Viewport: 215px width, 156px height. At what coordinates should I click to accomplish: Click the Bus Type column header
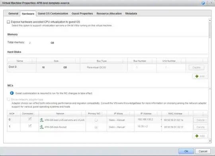102,61
